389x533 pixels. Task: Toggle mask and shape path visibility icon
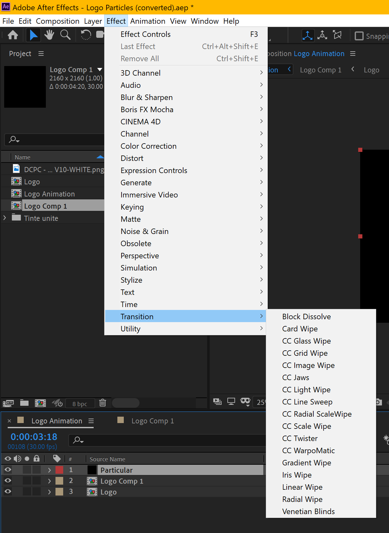click(245, 401)
